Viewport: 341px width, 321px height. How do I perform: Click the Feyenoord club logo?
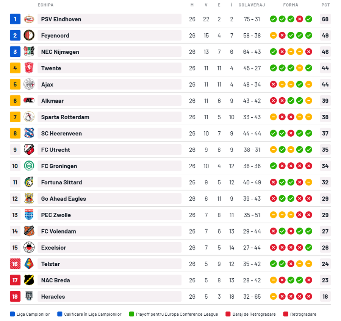(29, 36)
